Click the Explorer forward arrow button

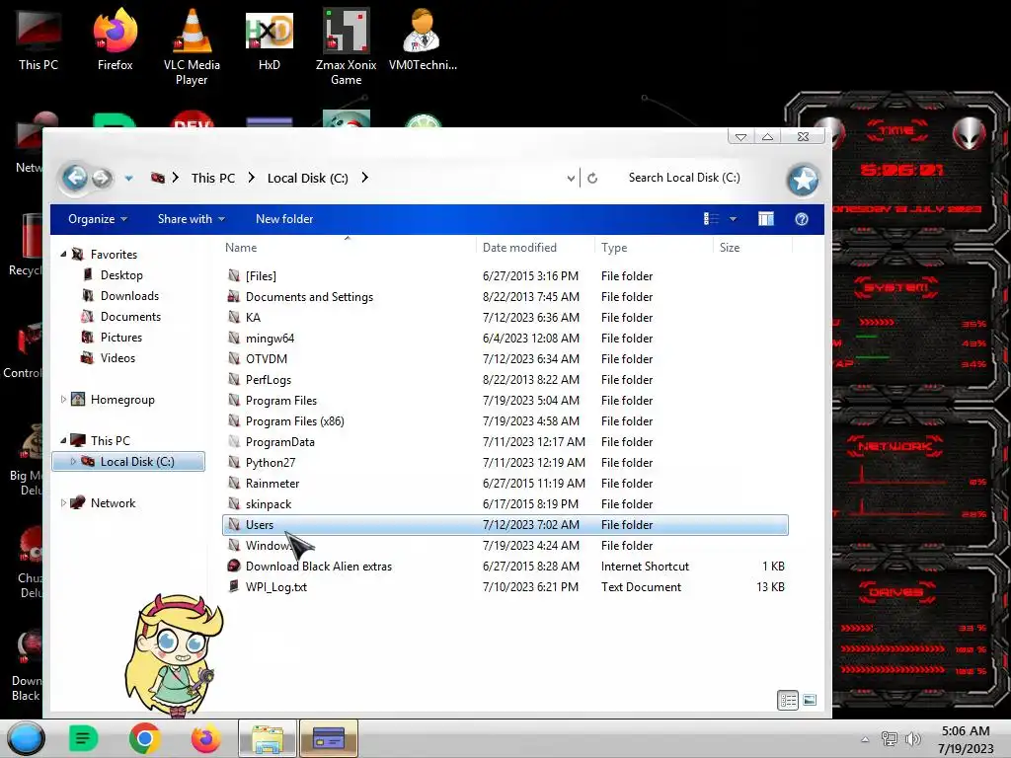pyautogui.click(x=102, y=178)
